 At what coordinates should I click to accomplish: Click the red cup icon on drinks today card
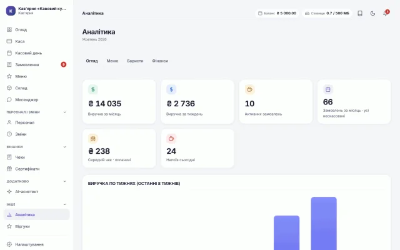(x=171, y=139)
